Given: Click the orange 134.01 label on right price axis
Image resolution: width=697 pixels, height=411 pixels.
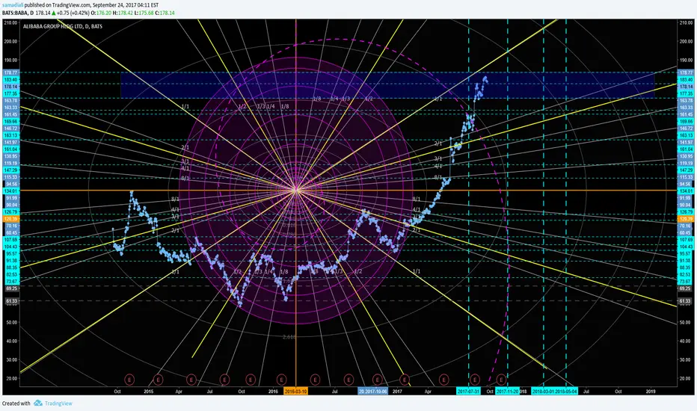Looking at the screenshot, I should pos(686,191).
